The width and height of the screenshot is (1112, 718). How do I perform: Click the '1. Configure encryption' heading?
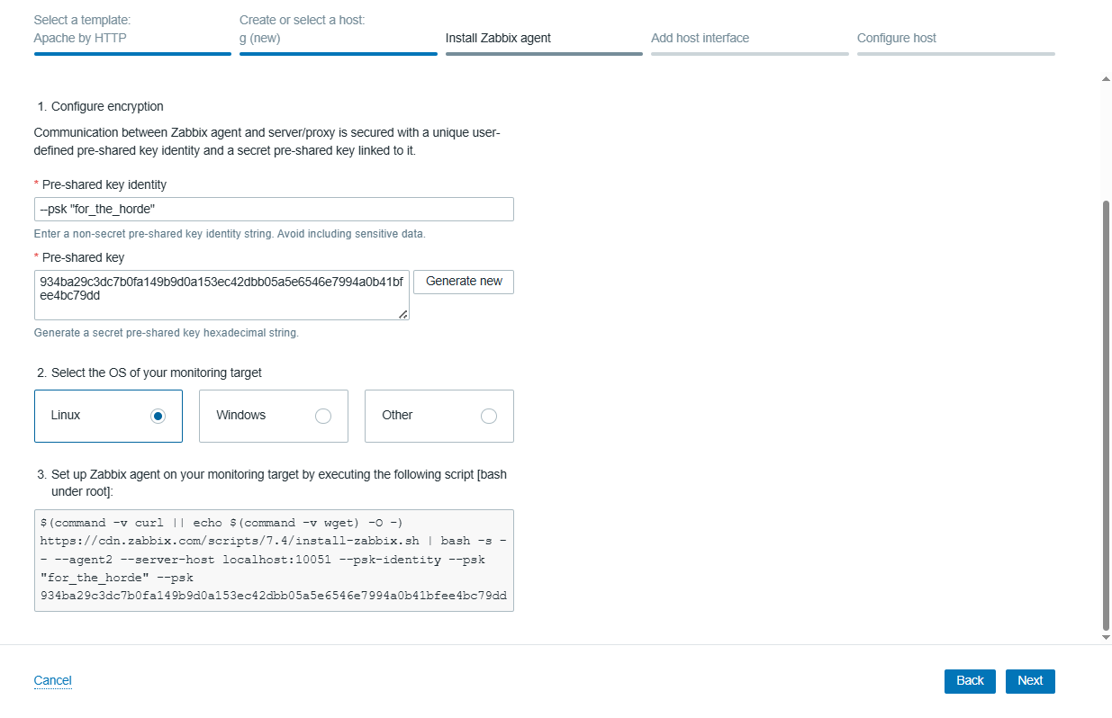(100, 106)
